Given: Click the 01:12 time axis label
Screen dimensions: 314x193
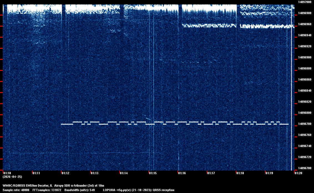Looking at the screenshot, I should click(65, 173).
